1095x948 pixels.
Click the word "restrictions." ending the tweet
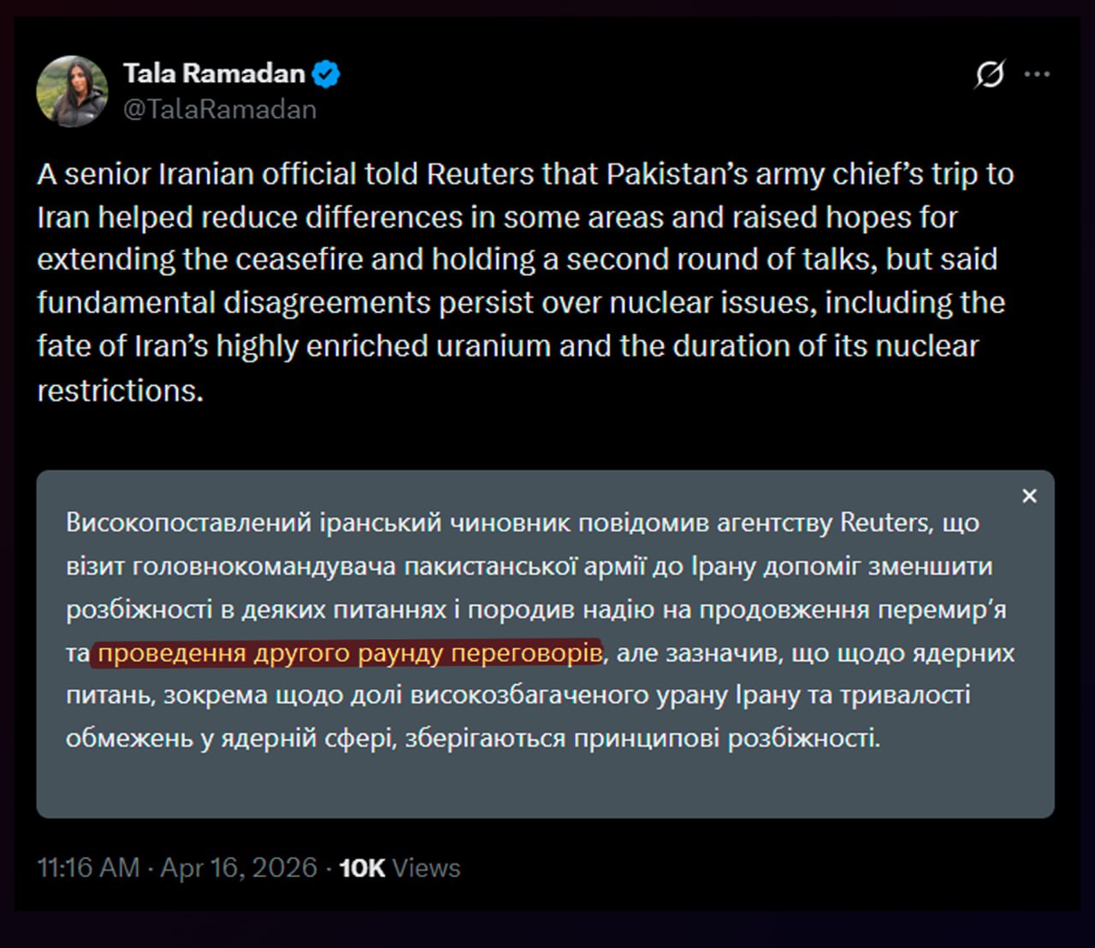click(121, 391)
